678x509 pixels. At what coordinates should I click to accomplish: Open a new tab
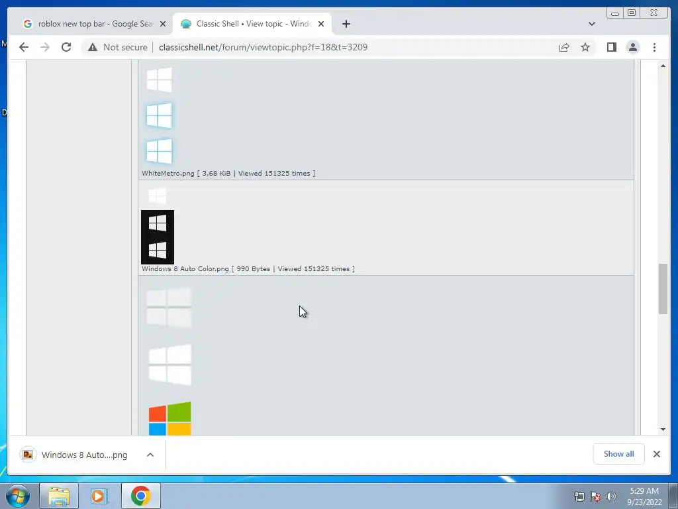click(346, 24)
